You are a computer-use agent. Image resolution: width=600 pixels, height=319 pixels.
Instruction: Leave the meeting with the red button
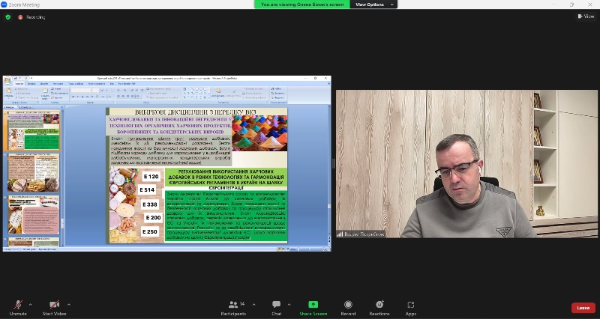583,308
